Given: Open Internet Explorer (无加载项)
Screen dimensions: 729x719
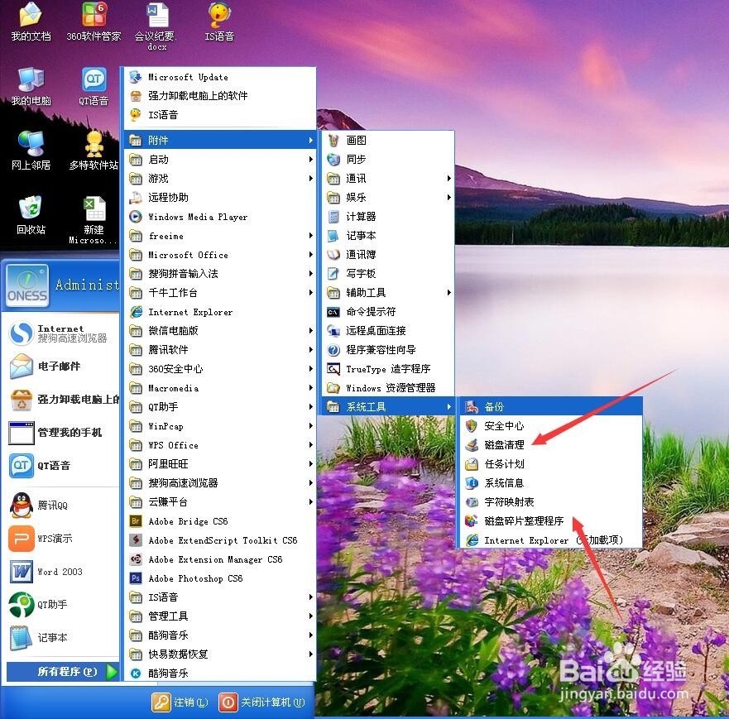Looking at the screenshot, I should click(551, 540).
